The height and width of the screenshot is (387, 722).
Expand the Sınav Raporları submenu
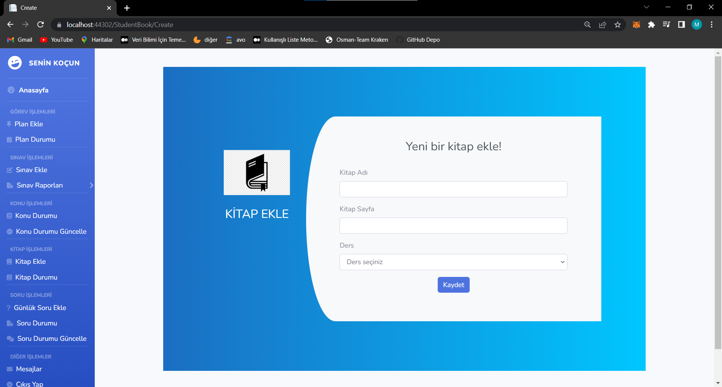[91, 185]
